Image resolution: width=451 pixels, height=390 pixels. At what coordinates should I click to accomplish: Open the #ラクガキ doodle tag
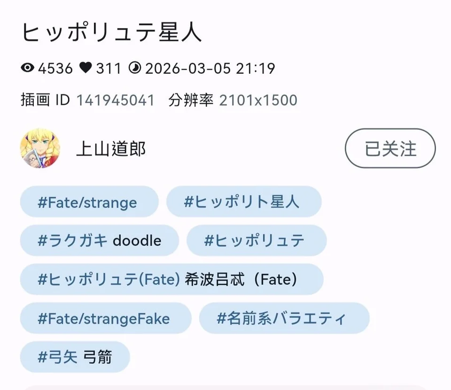click(x=99, y=241)
